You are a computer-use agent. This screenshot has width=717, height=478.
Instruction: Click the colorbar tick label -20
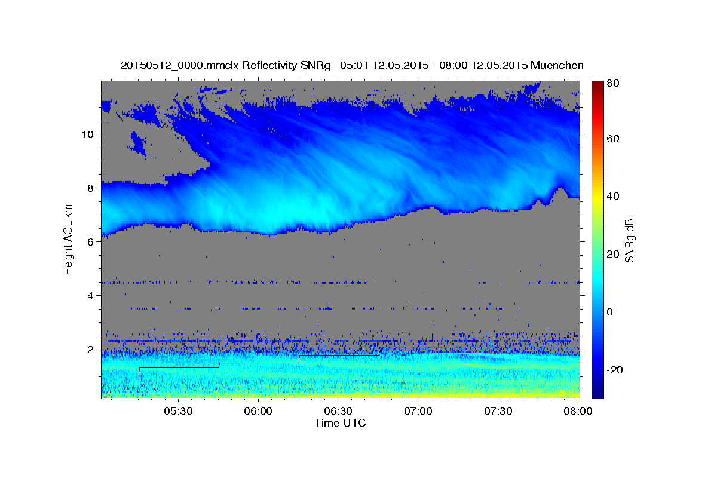[x=615, y=370]
